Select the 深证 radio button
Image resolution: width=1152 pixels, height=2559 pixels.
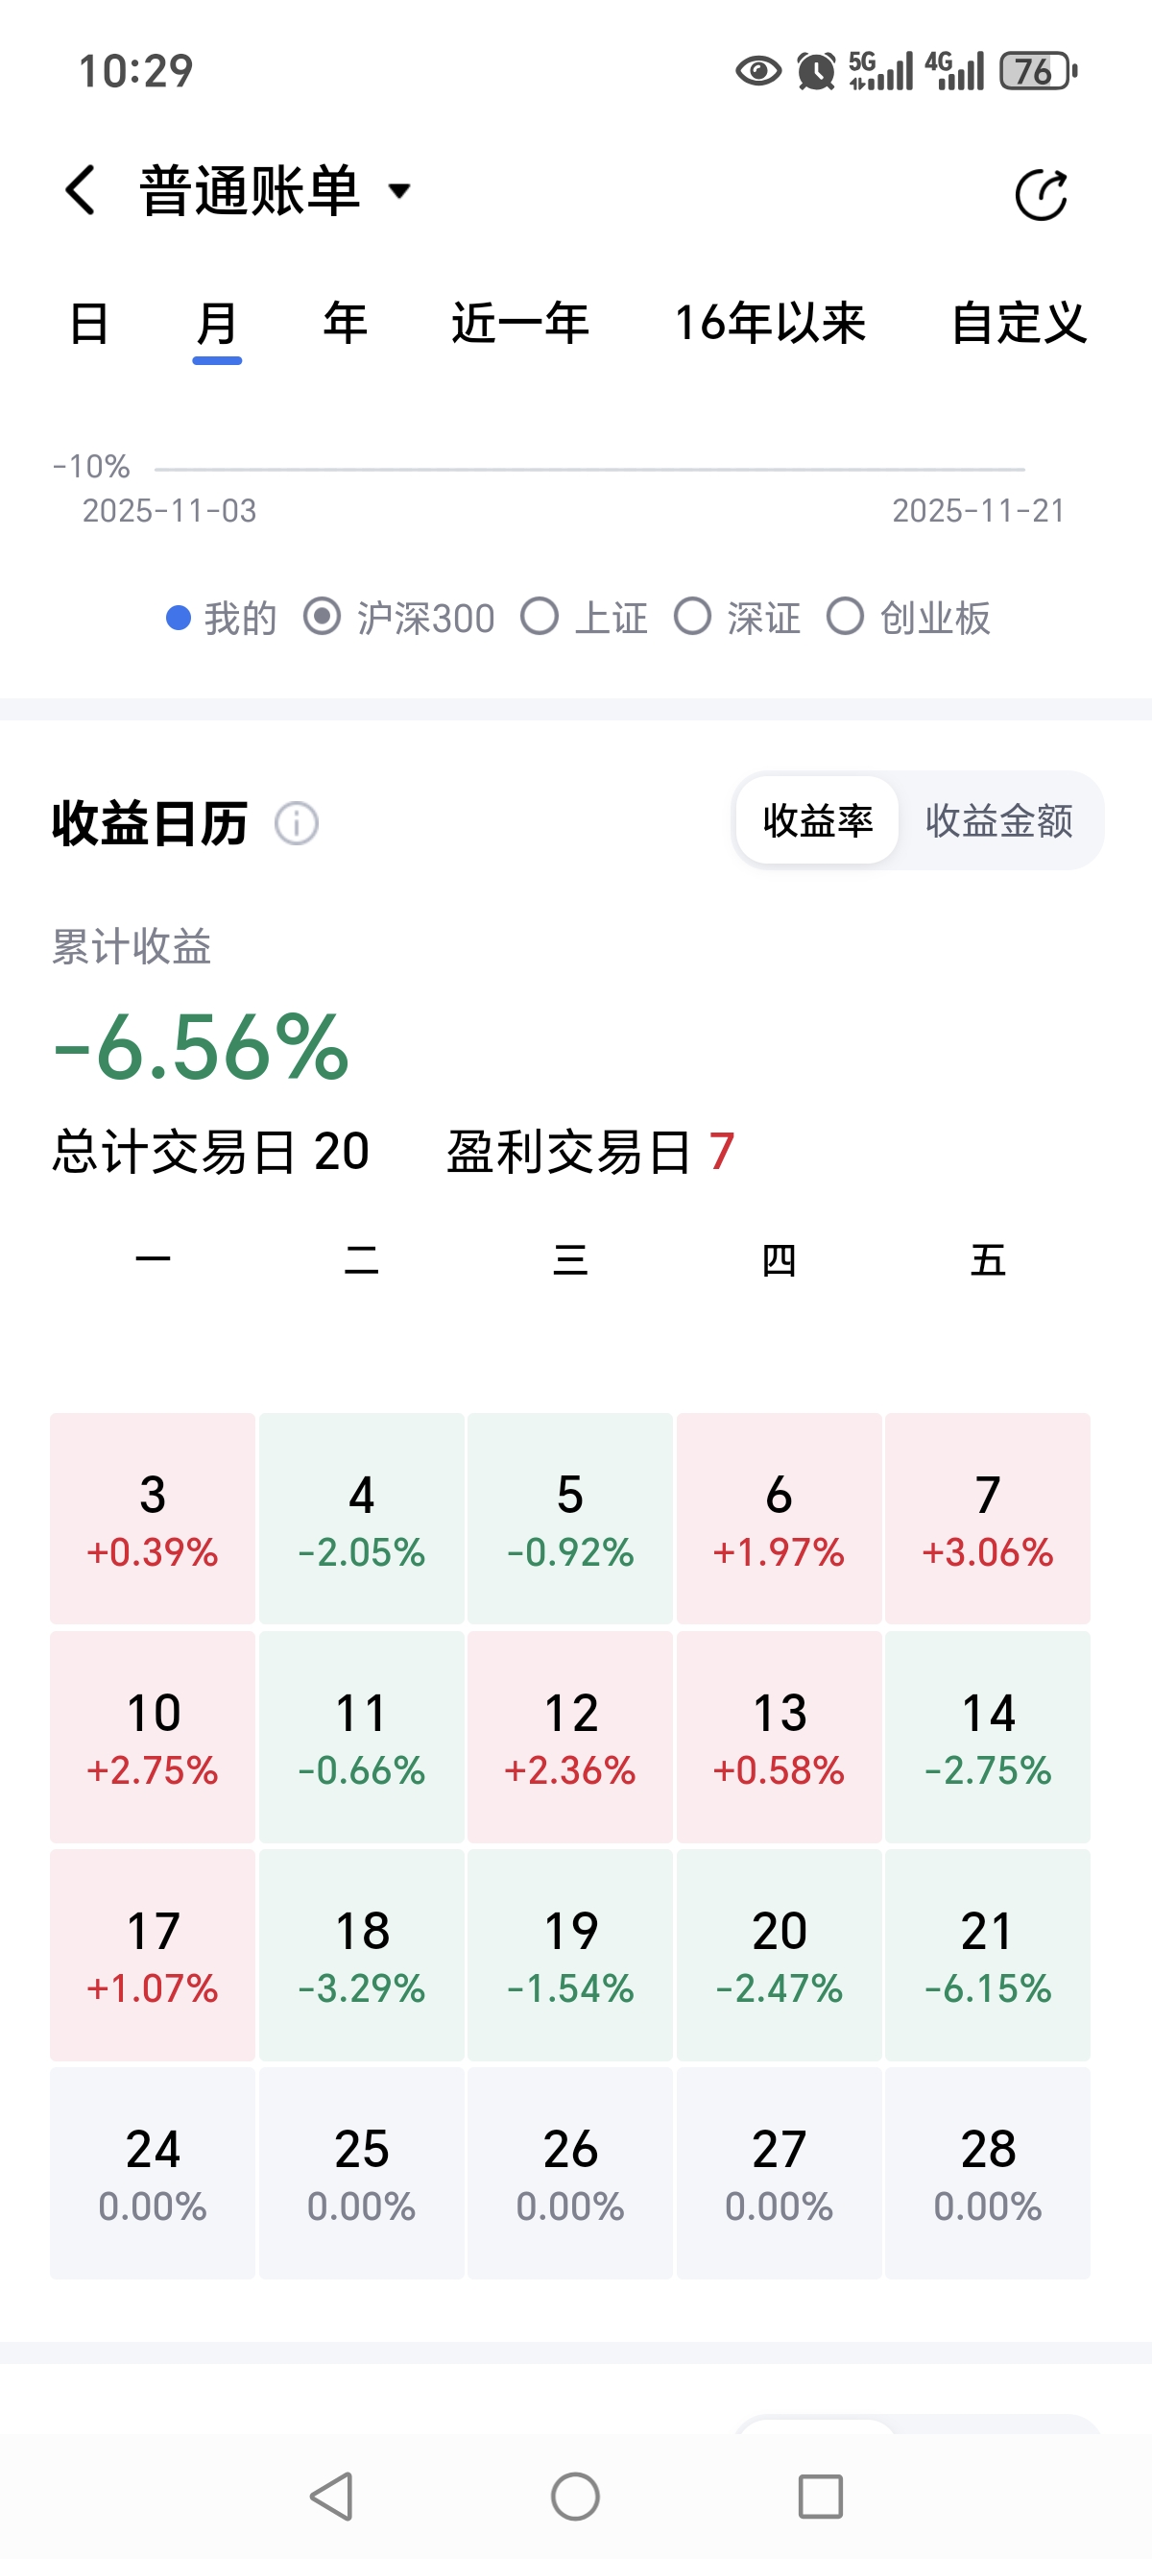pos(692,617)
